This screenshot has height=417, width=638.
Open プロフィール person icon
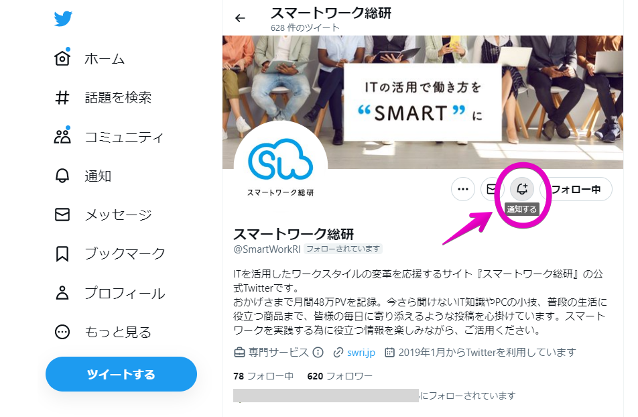pyautogui.click(x=62, y=293)
